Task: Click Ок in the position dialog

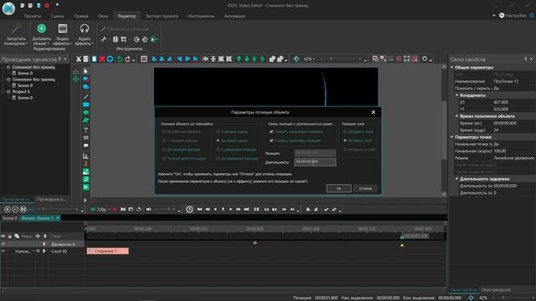Action: [338, 188]
